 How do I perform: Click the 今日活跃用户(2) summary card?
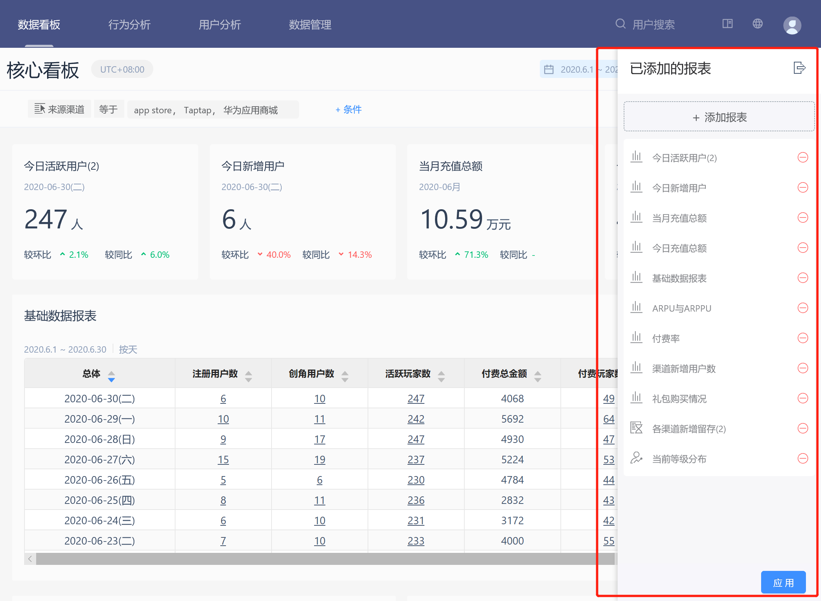[x=105, y=211]
